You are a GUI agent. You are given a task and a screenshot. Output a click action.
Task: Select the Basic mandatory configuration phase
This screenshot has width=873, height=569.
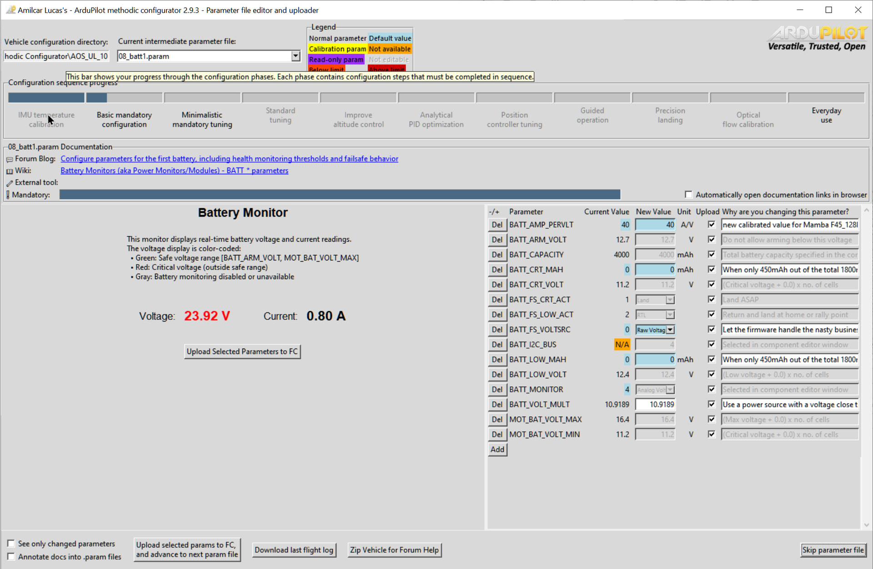click(x=124, y=120)
